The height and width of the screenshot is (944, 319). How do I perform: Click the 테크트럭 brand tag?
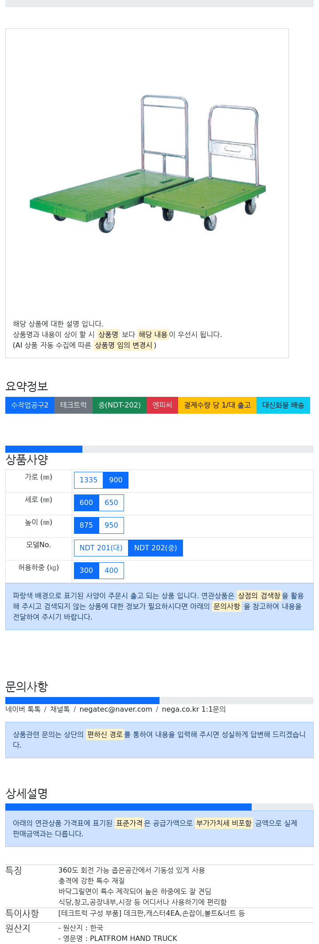(x=74, y=405)
